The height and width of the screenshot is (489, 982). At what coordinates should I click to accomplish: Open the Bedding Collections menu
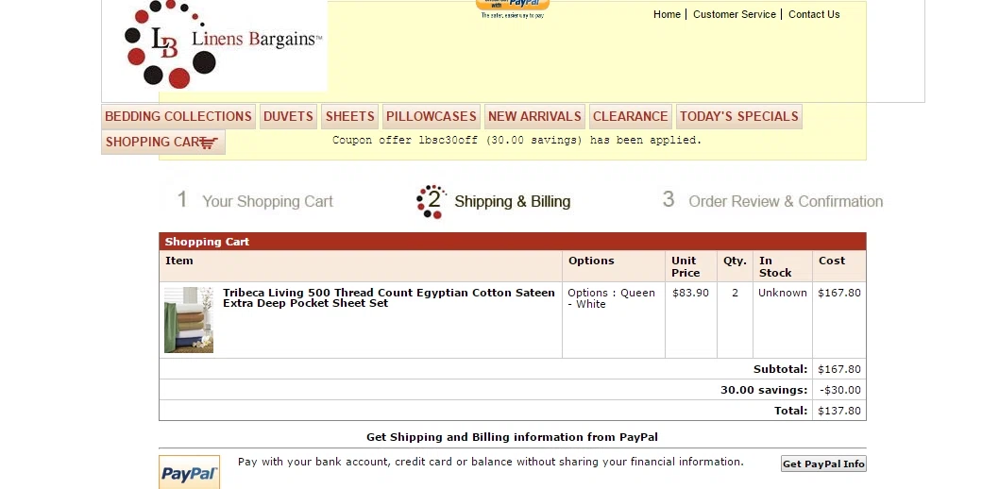pyautogui.click(x=178, y=116)
